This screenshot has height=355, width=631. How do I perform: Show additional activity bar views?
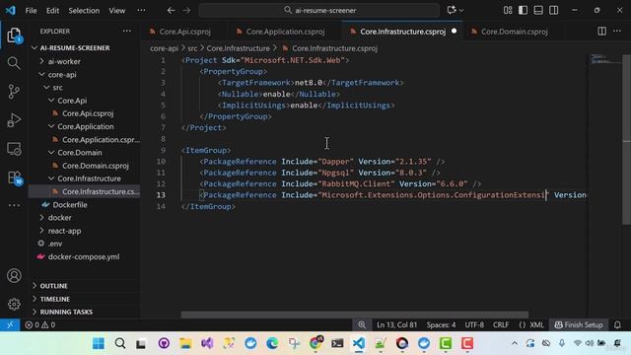pyautogui.click(x=14, y=205)
